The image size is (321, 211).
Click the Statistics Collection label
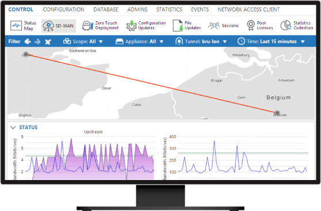303,25
